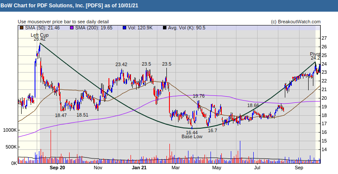Click the tallest red volume bar over 1000K
This screenshot has width=338, height=174.
pyautogui.click(x=51, y=147)
